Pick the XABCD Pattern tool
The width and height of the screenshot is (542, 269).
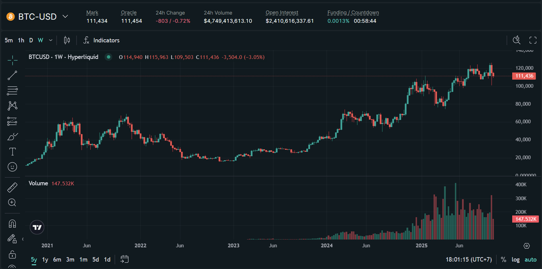(x=12, y=105)
